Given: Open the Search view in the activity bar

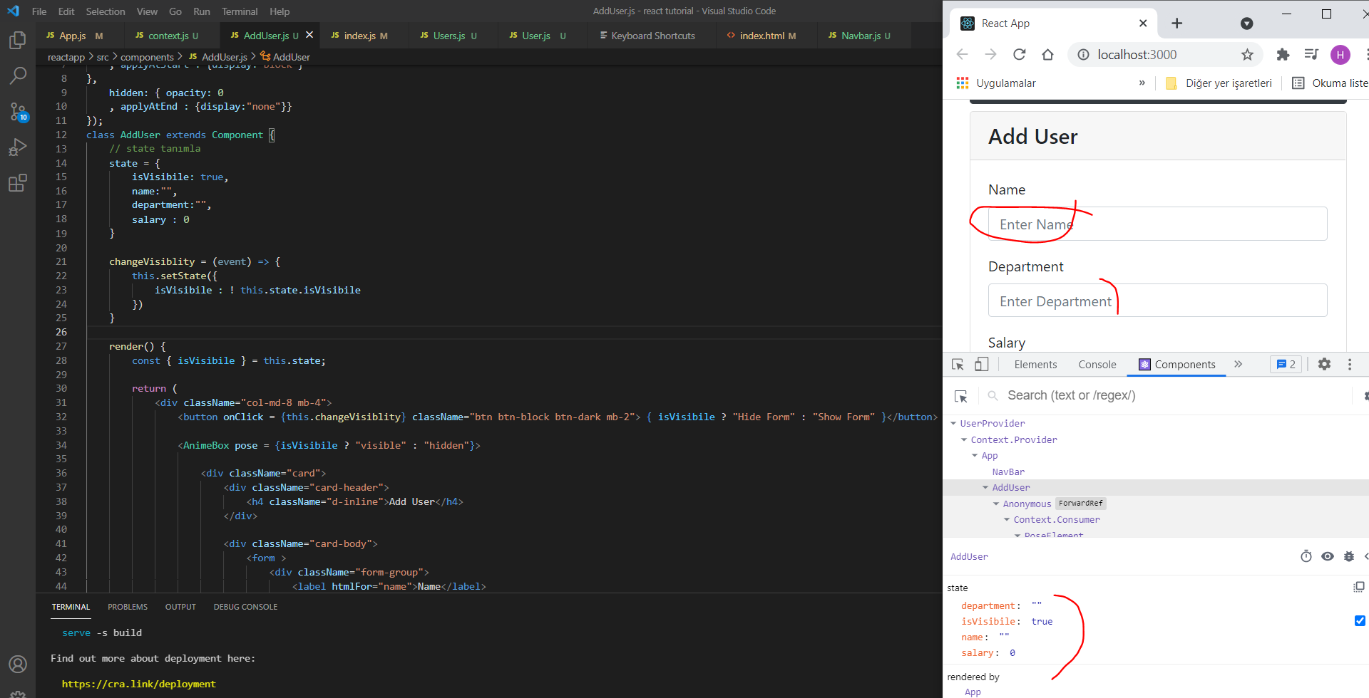Looking at the screenshot, I should 18,75.
